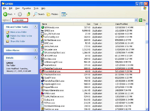
Task: Click the Windows logo throbber icon
Action: (x=145, y=8)
